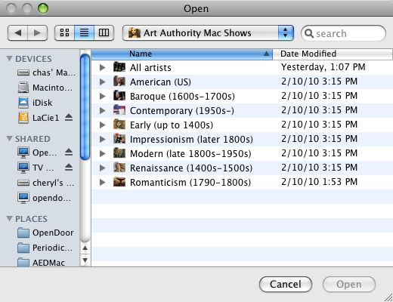
Task: Expand the Baroque (1600s-1700s) folder
Action: tap(102, 96)
